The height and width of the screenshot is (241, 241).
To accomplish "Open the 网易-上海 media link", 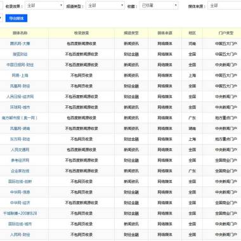I will pyautogui.click(x=20, y=75).
